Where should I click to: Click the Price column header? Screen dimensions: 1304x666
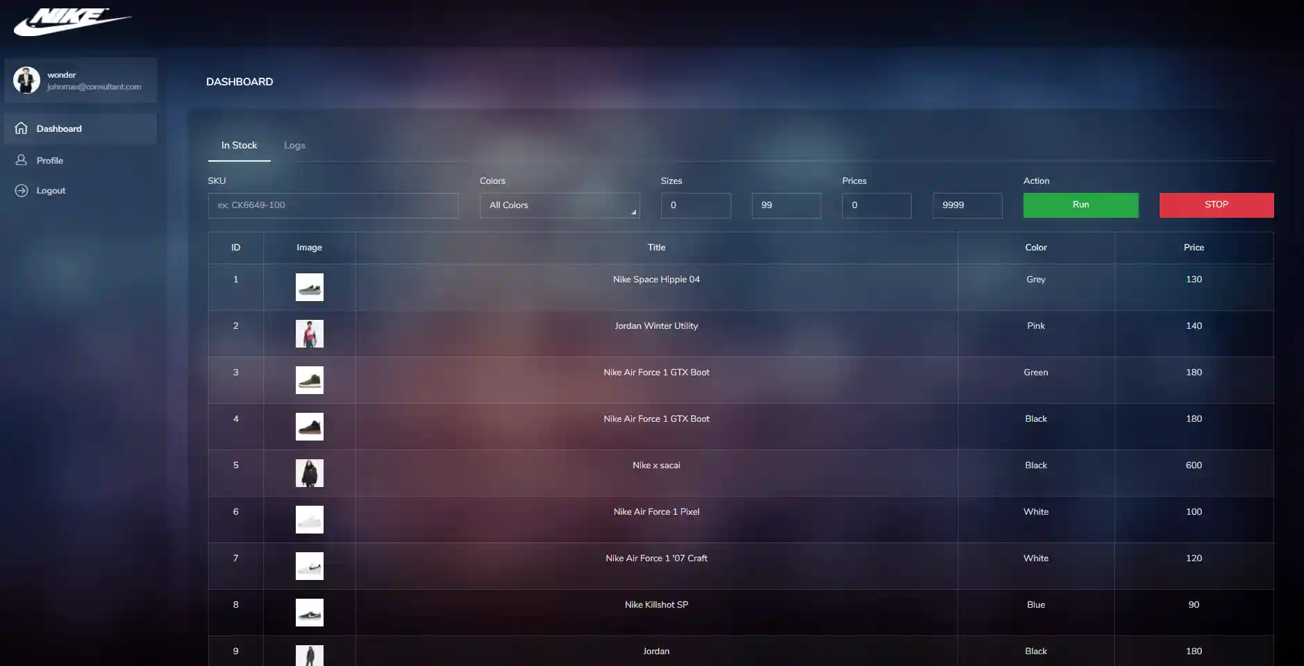pyautogui.click(x=1194, y=248)
